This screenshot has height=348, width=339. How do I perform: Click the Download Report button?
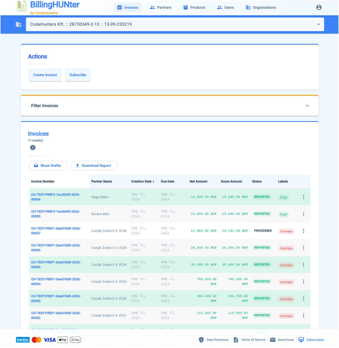(94, 166)
